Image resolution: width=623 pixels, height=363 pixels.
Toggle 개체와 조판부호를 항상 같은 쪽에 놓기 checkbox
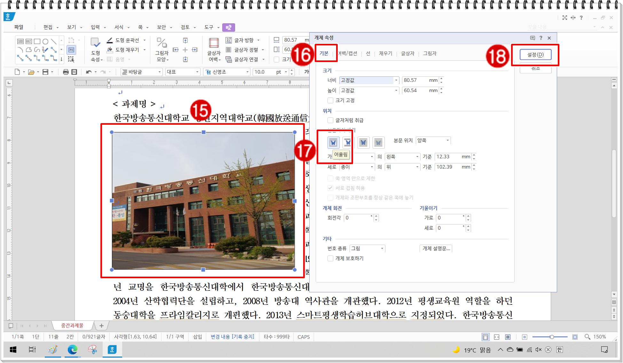pyautogui.click(x=330, y=198)
